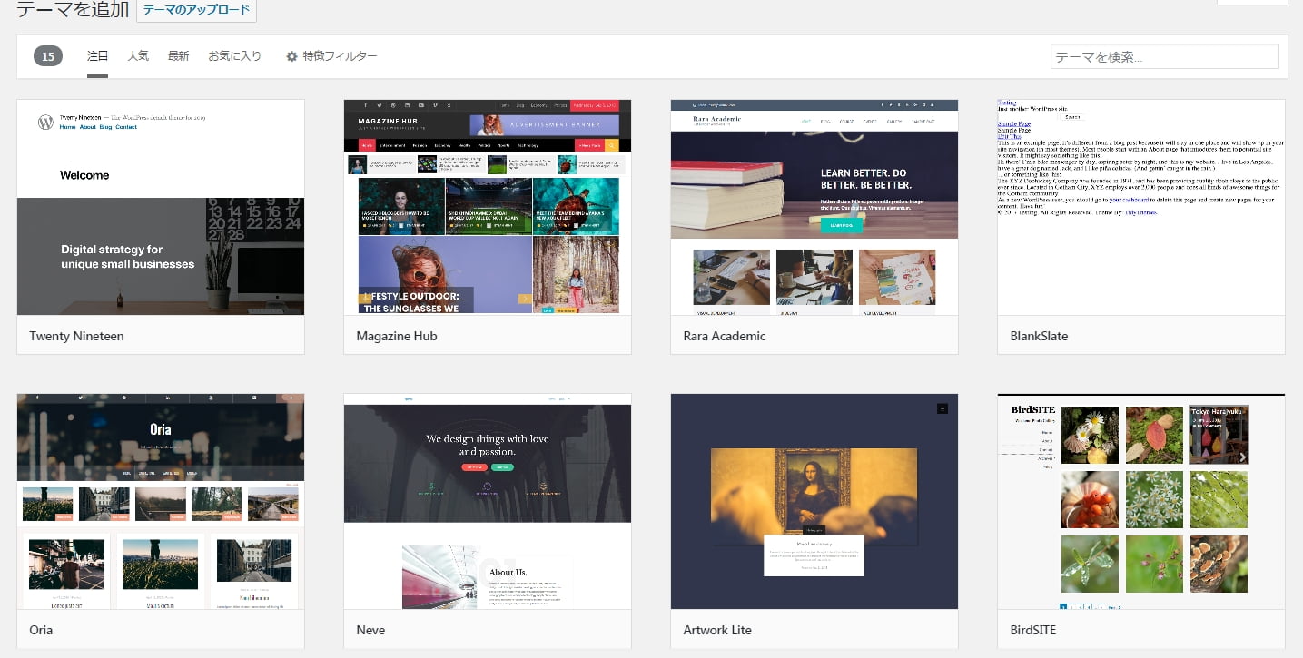Preview the BirdSITE theme
The image size is (1303, 658).
click(x=1140, y=501)
